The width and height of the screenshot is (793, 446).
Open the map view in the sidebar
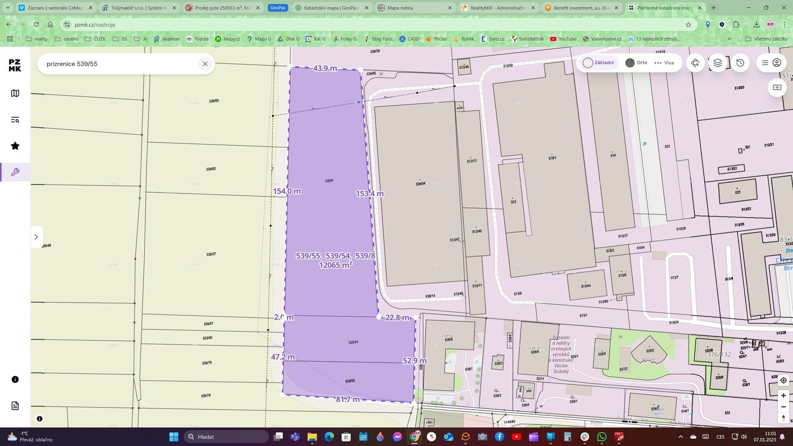[15, 93]
